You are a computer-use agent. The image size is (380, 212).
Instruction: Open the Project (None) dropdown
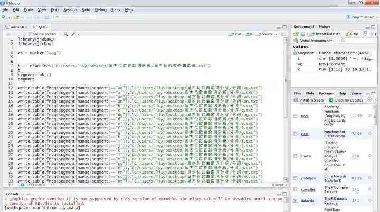click(362, 17)
